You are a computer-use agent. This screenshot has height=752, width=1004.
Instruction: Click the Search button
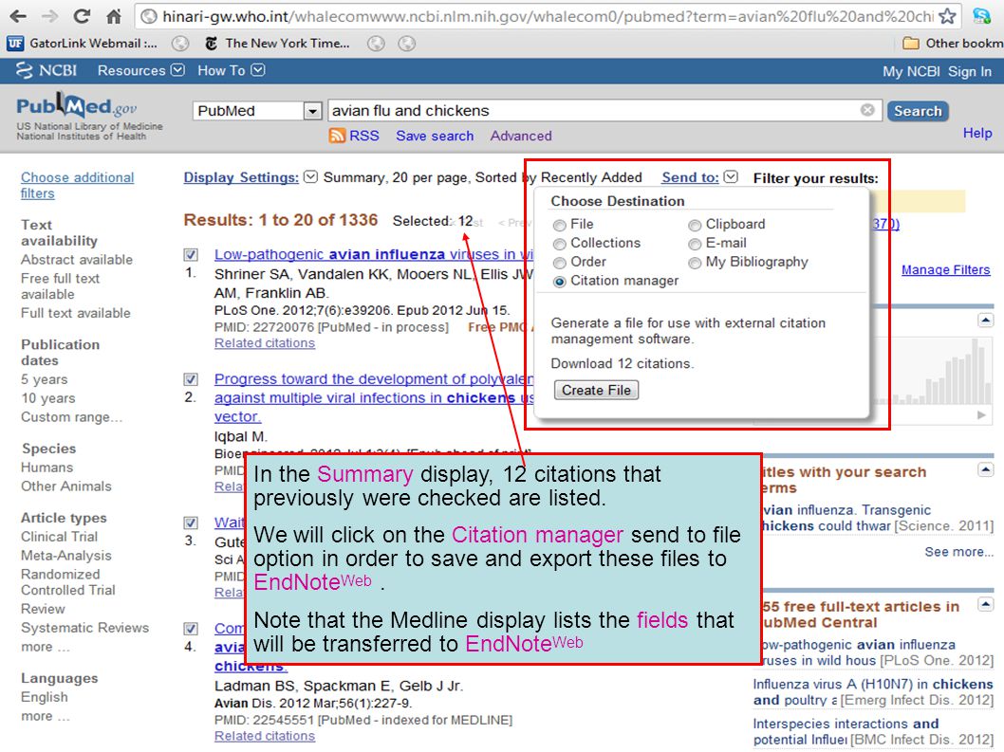pos(918,111)
